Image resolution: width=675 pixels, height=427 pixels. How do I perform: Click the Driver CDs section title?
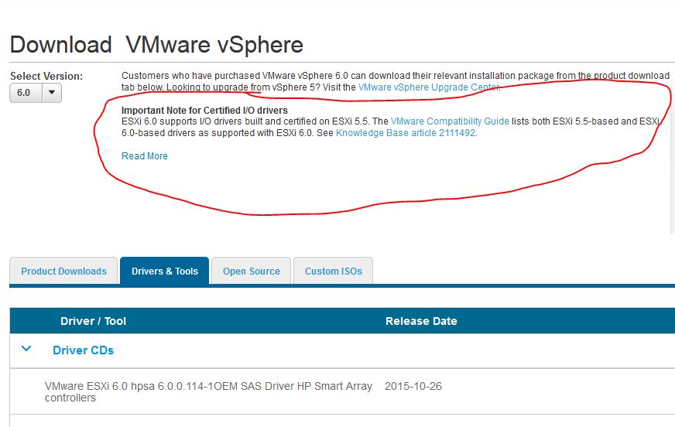(x=83, y=350)
